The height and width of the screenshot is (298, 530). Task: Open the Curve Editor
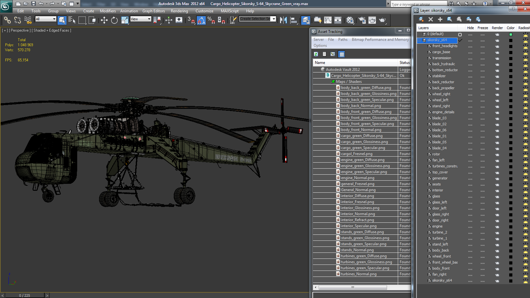point(328,20)
